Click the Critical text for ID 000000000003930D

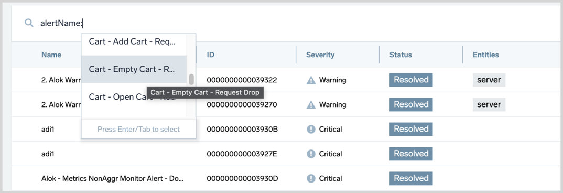(330, 178)
